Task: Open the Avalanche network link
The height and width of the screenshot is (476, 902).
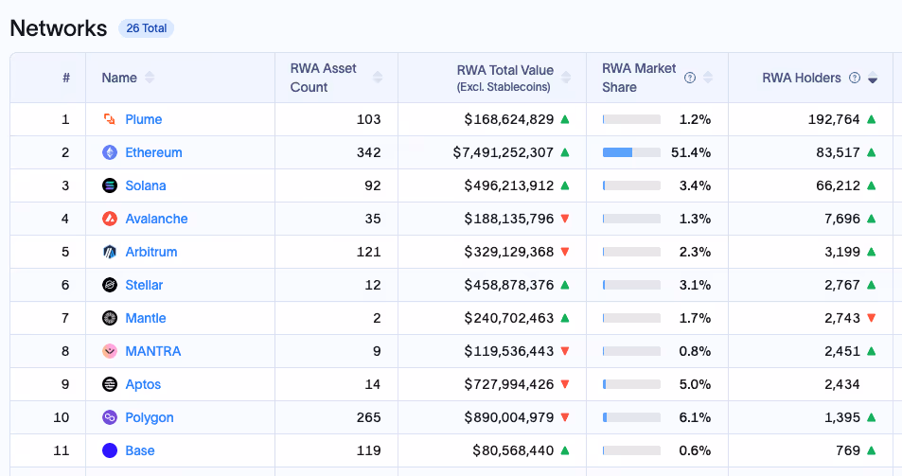Action: click(156, 219)
